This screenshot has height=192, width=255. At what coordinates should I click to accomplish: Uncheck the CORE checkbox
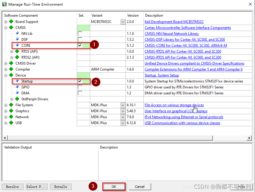(80, 46)
